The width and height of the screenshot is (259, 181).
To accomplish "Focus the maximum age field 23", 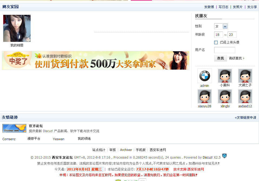I will (232, 35).
